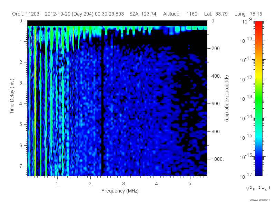Click the date '2012-10-20 (Day 294)' text
The image size is (276, 207).
coord(69,14)
